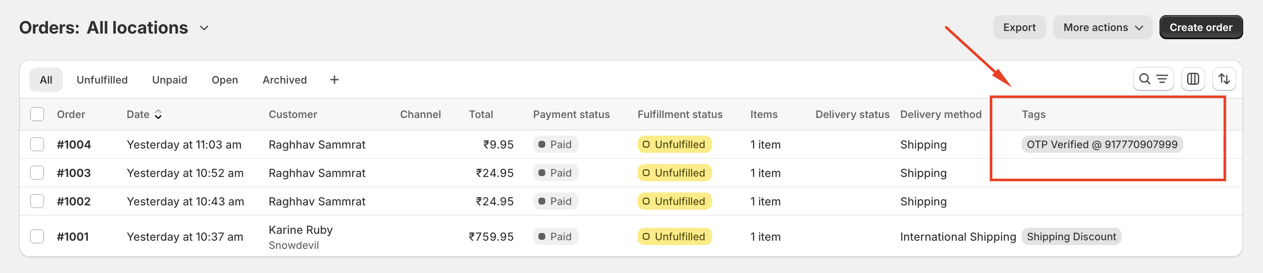Switch to the Unfulfilled tab

pos(102,79)
